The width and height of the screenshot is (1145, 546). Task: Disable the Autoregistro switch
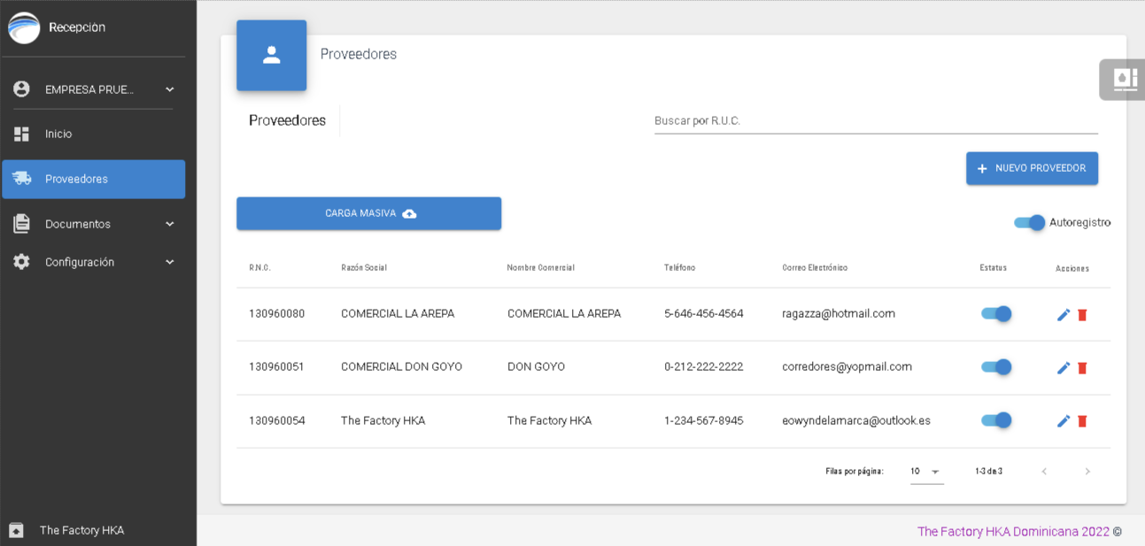click(1030, 223)
